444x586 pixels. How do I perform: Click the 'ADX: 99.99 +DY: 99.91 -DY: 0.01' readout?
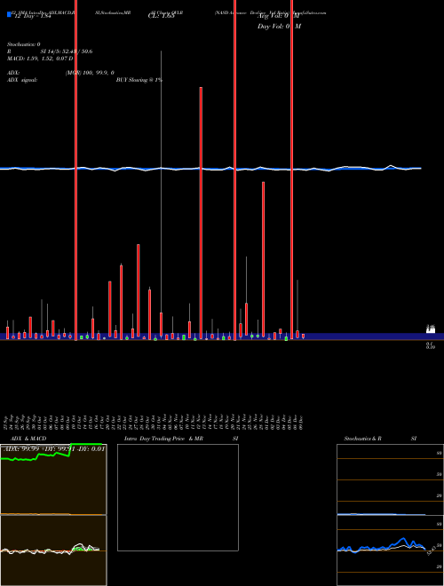click(54, 449)
